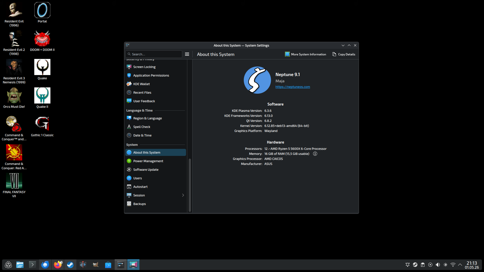This screenshot has height=272, width=484.
Task: Open the window menu icon in title bar
Action: (128, 45)
